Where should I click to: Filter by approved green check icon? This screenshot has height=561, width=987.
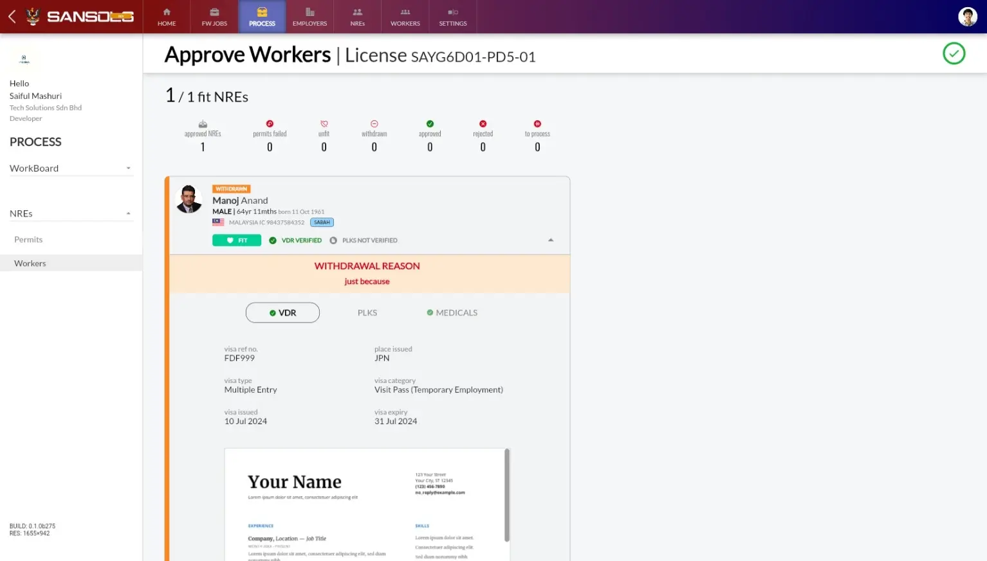pyautogui.click(x=430, y=124)
